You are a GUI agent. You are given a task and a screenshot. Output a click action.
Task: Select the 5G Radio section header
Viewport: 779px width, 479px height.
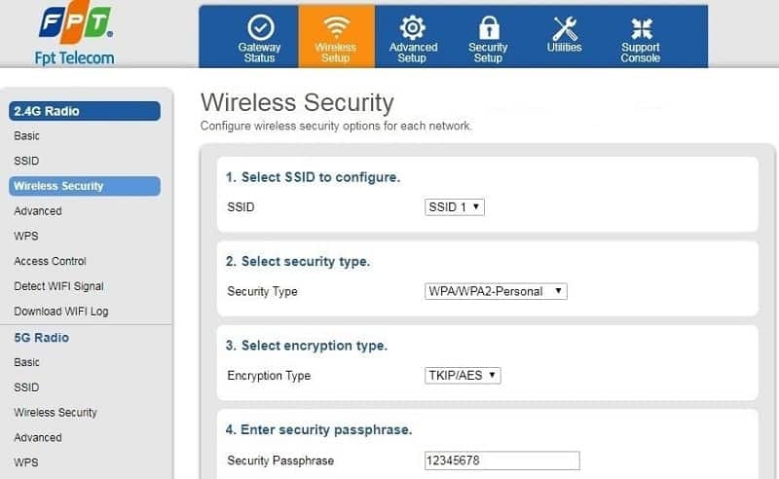tap(42, 338)
